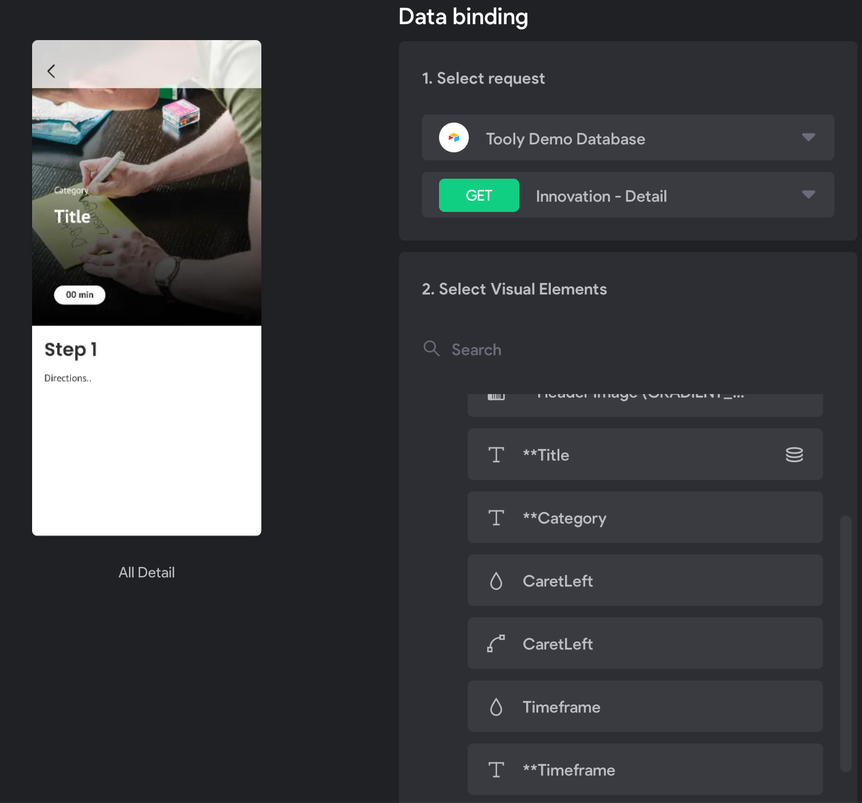862x803 pixels.
Task: Click the text type icon beside **Title
Action: point(496,455)
